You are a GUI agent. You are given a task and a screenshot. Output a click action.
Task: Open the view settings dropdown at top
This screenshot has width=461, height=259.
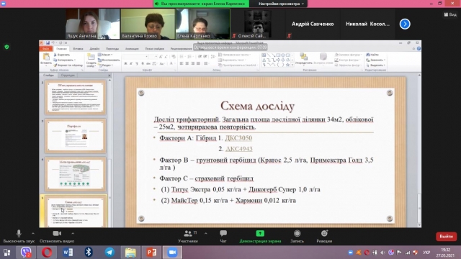pos(281,4)
